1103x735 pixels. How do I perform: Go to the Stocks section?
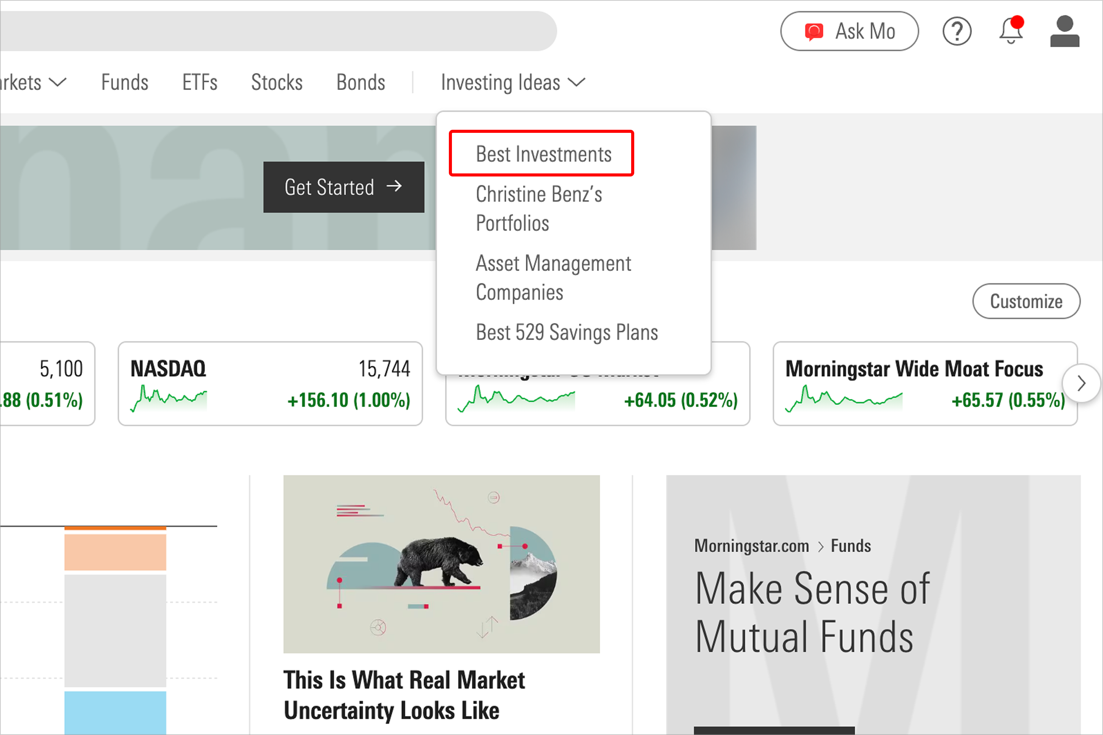click(277, 83)
